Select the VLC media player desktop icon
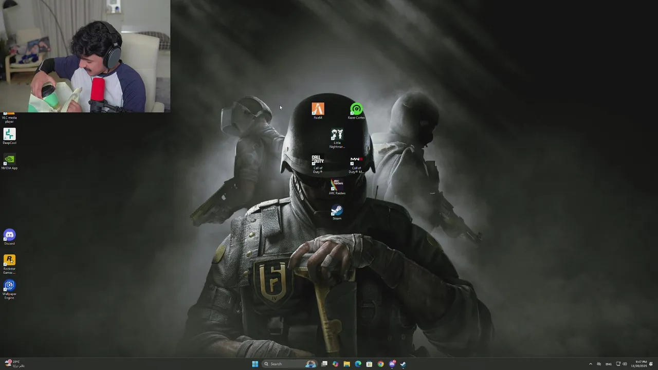 pyautogui.click(x=9, y=118)
